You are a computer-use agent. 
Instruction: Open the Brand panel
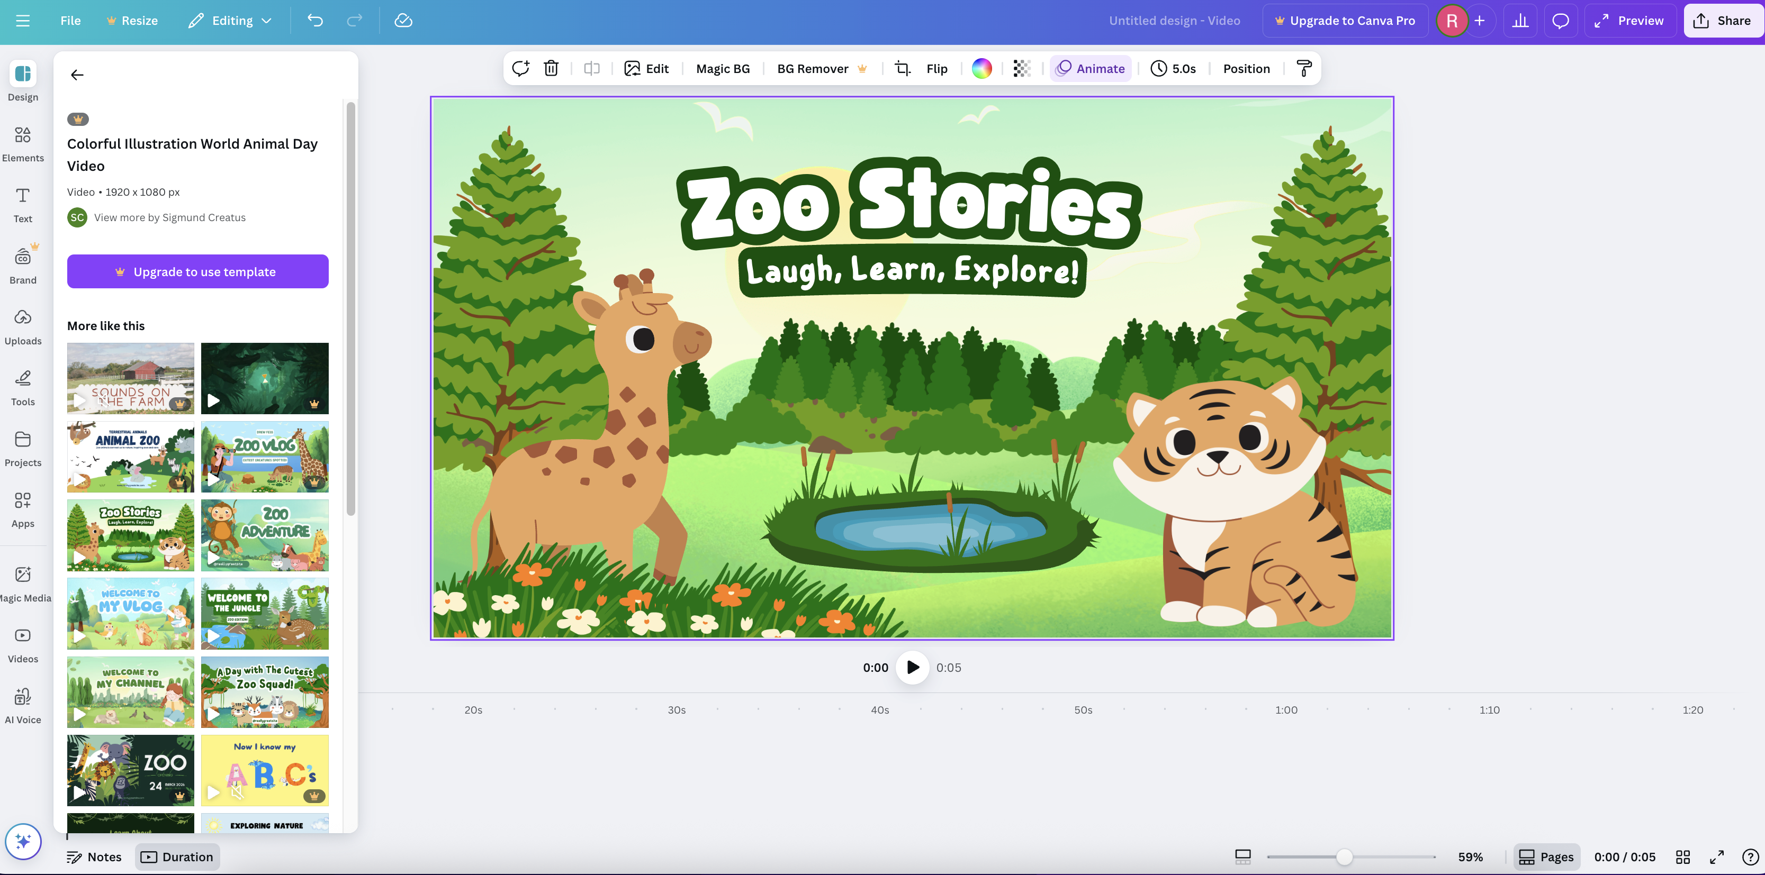tap(23, 265)
